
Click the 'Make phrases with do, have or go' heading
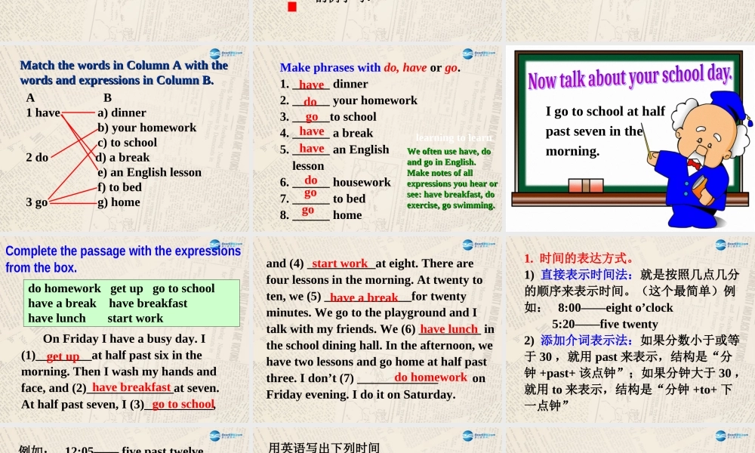tap(372, 67)
